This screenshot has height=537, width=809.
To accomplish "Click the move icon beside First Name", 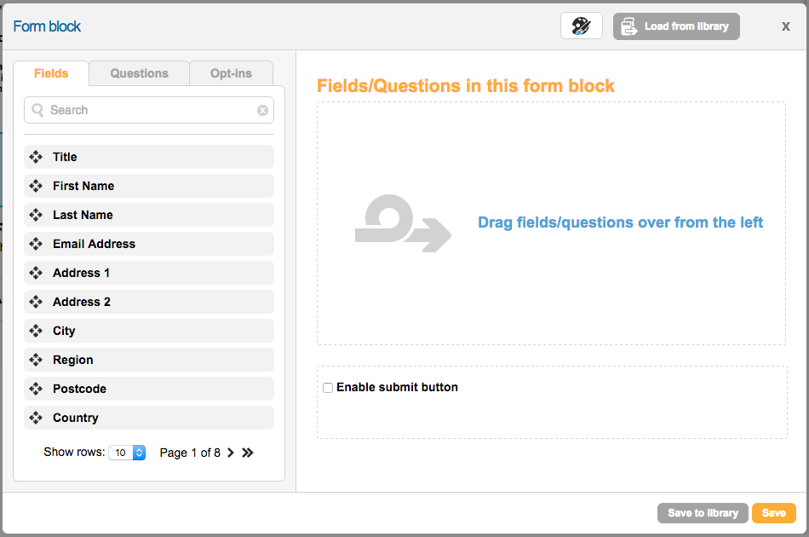I will tap(36, 186).
